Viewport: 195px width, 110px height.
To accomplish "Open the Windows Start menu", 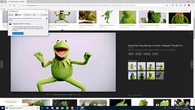I will point(2,108).
